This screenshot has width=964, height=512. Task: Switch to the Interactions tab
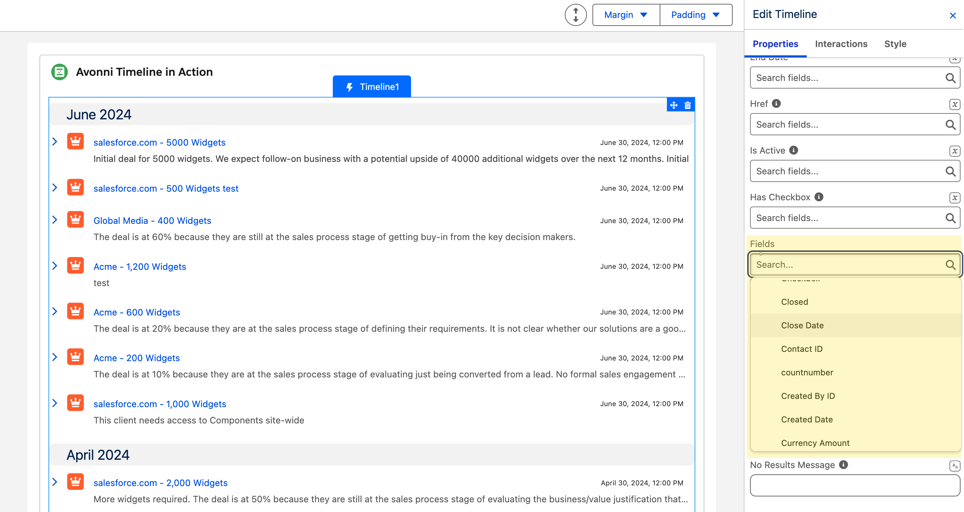click(x=841, y=44)
